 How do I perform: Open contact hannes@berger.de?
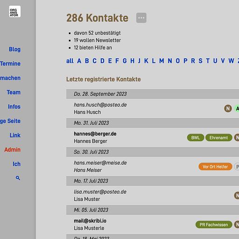95,134
